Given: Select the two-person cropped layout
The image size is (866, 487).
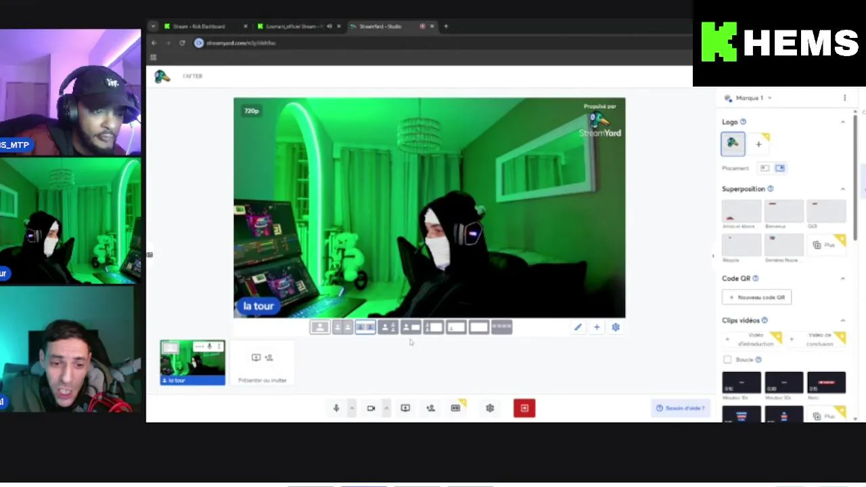Looking at the screenshot, I should [x=342, y=328].
